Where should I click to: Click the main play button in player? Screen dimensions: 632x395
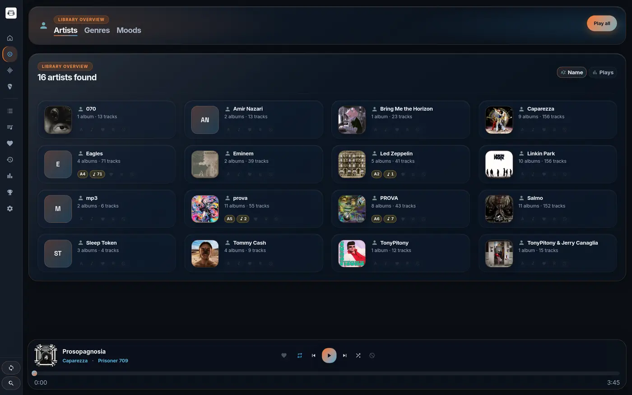[329, 356]
